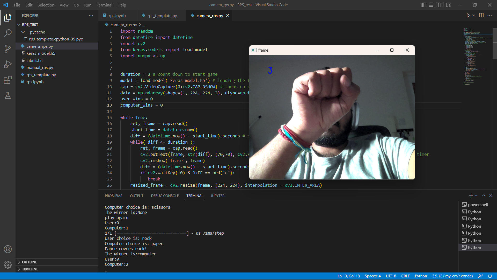Screen dimensions: 497x280
Task: Switch to the DEBUG CONSOLE tab
Action: tap(165, 196)
